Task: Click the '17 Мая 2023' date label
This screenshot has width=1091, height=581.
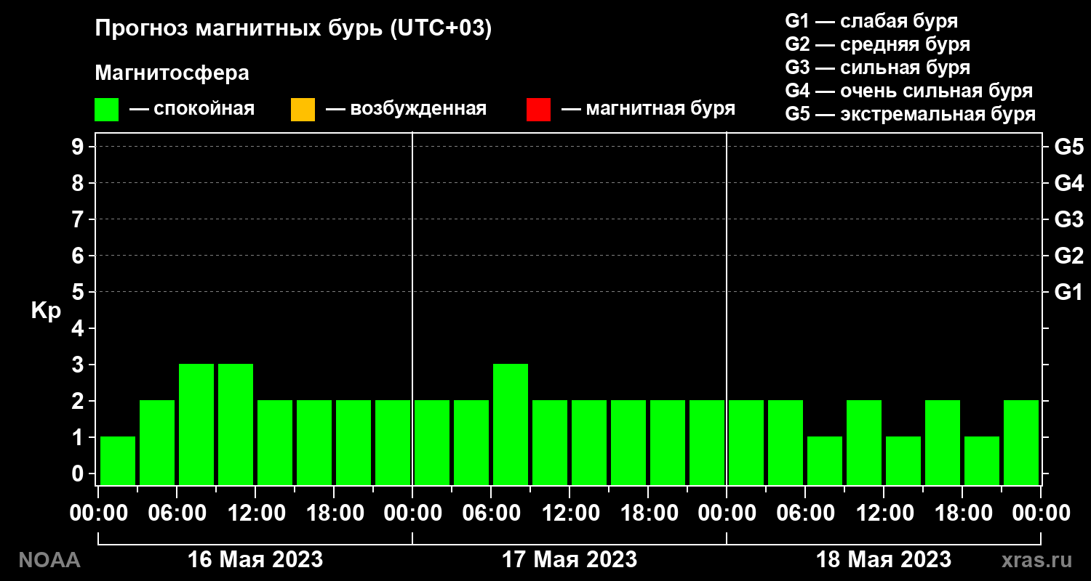Action: tap(570, 559)
